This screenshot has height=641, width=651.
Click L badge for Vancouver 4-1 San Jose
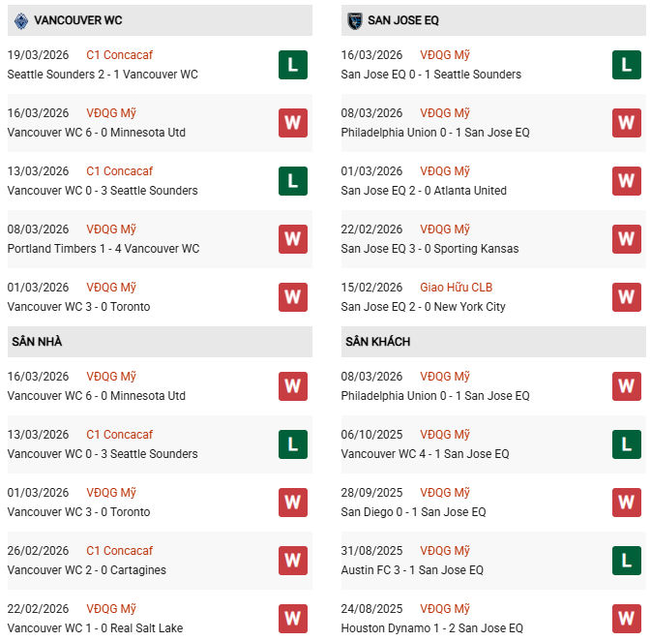627,444
